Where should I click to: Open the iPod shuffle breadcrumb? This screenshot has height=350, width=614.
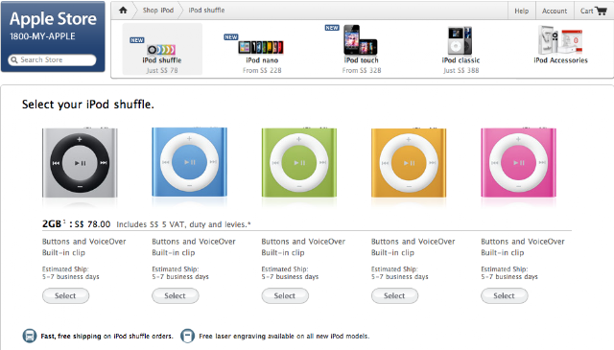point(206,11)
